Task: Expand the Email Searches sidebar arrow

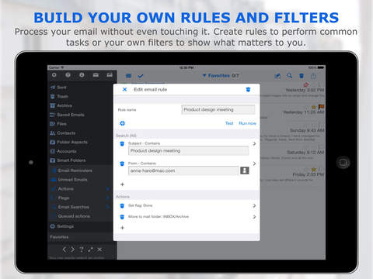Action: coord(108,207)
